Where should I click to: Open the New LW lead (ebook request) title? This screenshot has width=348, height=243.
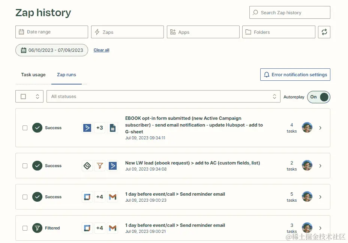coord(192,163)
